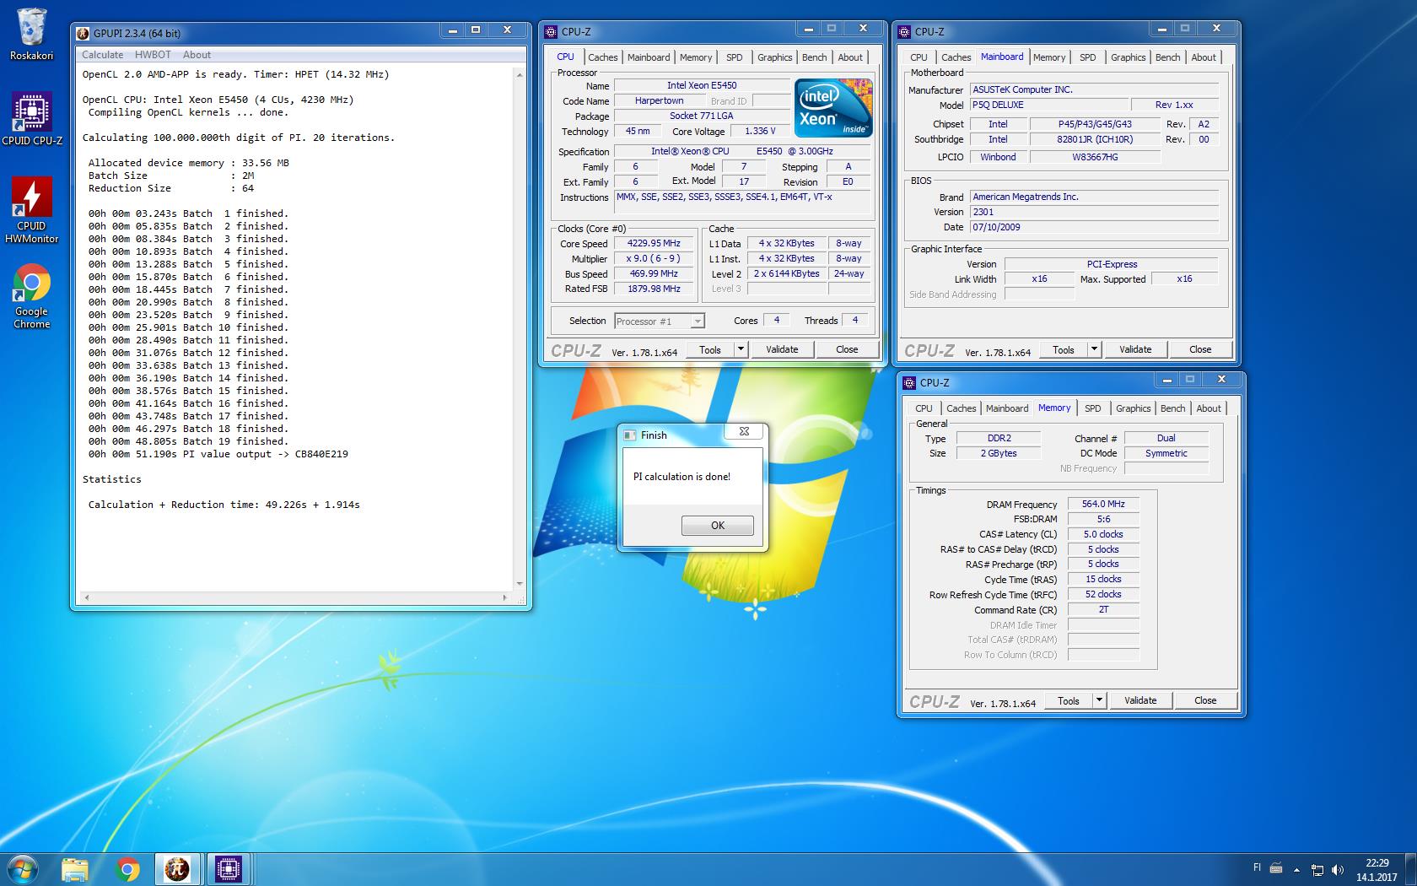1417x886 pixels.
Task: Click the network tray icon
Action: point(1317,869)
